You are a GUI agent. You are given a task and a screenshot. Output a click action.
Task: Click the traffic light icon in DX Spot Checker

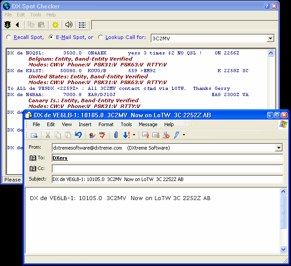click(8, 24)
